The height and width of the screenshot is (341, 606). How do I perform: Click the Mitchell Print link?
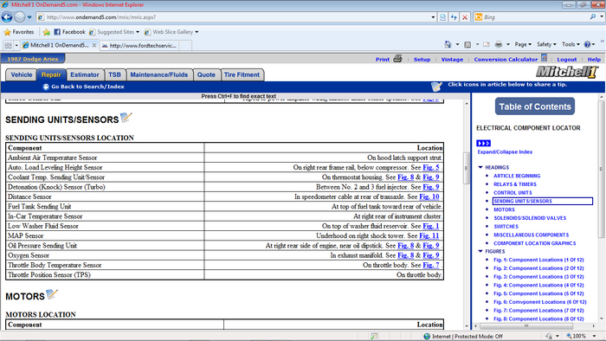pos(383,60)
